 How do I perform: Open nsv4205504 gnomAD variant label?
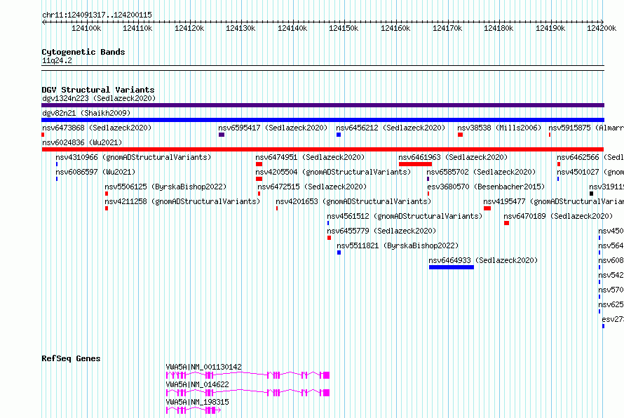point(333,172)
